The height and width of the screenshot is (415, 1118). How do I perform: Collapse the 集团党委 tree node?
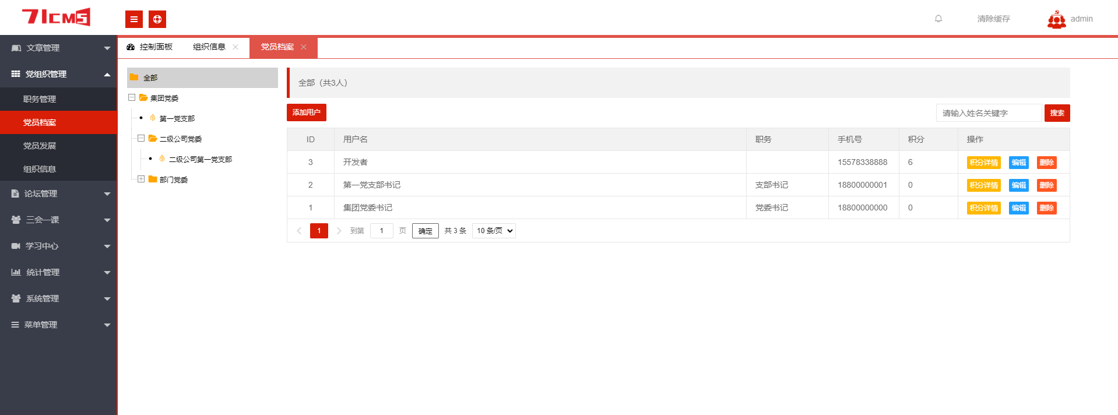pyautogui.click(x=132, y=98)
